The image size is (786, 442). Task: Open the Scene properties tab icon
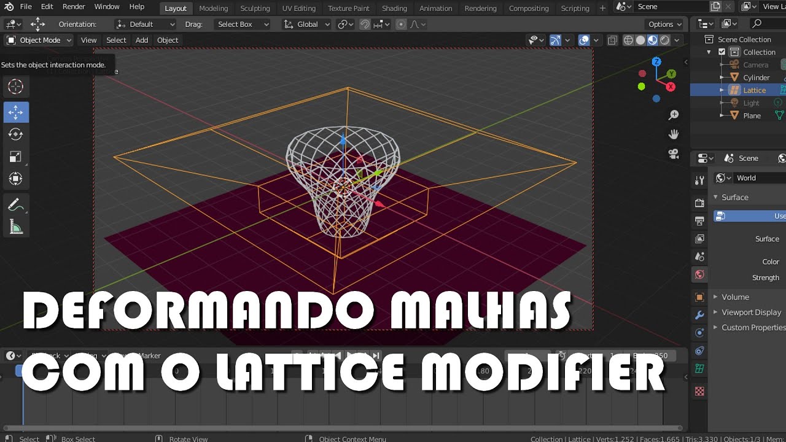pyautogui.click(x=699, y=256)
